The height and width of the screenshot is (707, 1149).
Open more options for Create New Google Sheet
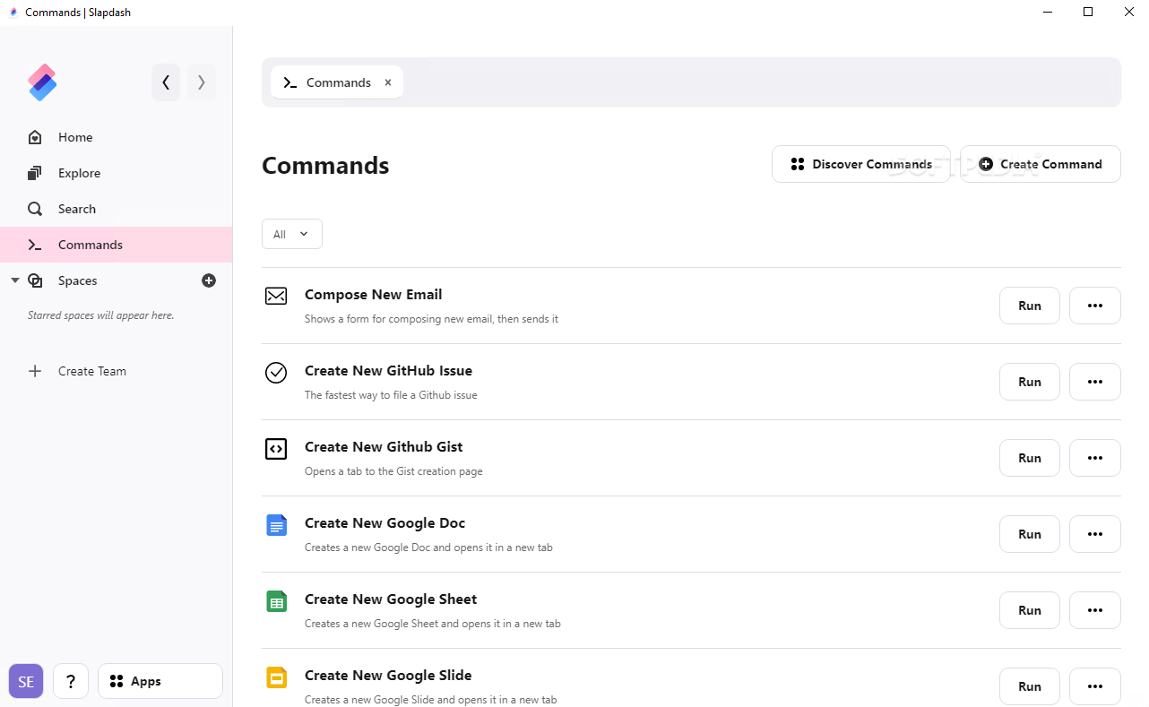(x=1095, y=610)
